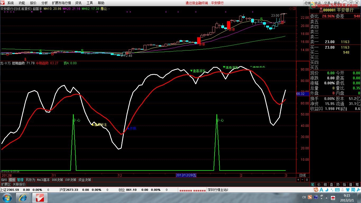This screenshot has height=203, width=361.
Task: Toggle the 简 simplified/traditional icon
Action: point(353,190)
